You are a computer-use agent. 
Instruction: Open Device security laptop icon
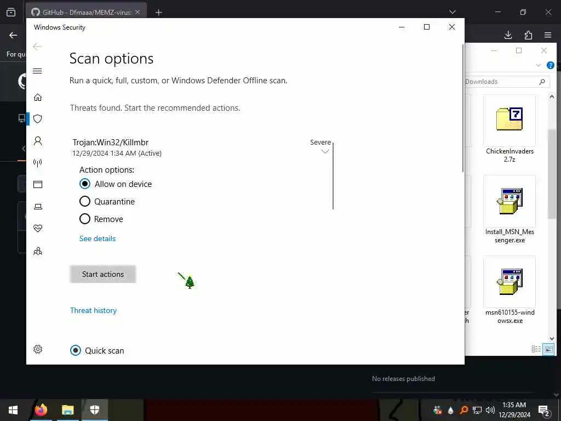click(x=38, y=207)
